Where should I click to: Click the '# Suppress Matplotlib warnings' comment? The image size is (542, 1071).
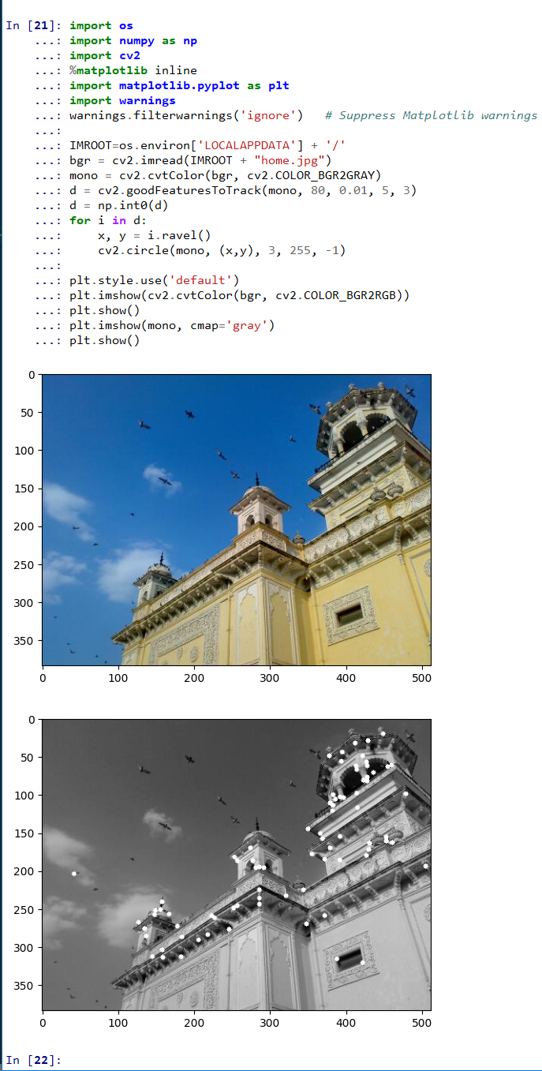coord(431,115)
